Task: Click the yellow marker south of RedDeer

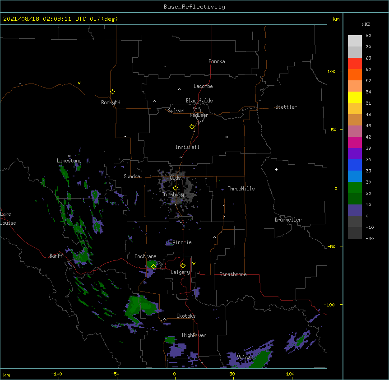Action: pos(192,126)
